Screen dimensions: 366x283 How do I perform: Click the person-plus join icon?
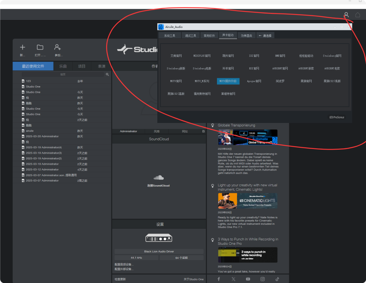pyautogui.click(x=58, y=48)
